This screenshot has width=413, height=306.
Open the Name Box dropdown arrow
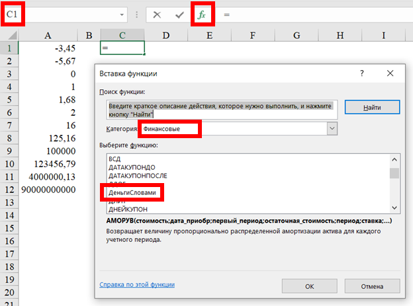click(x=122, y=15)
